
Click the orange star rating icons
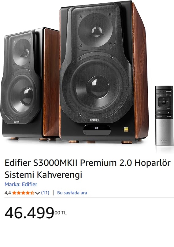23,193
